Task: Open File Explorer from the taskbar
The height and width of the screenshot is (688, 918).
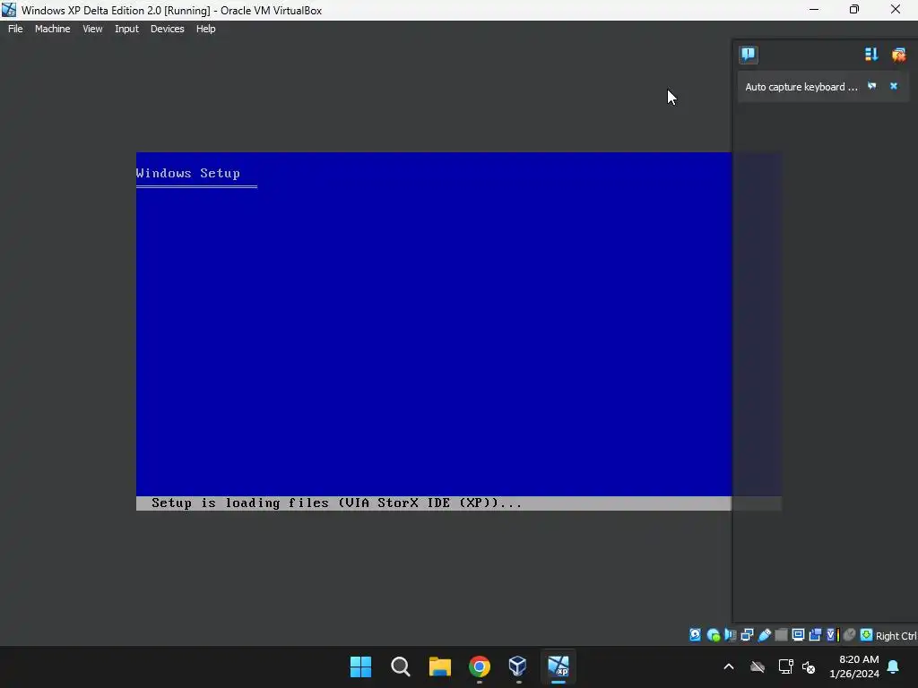Action: click(439, 666)
